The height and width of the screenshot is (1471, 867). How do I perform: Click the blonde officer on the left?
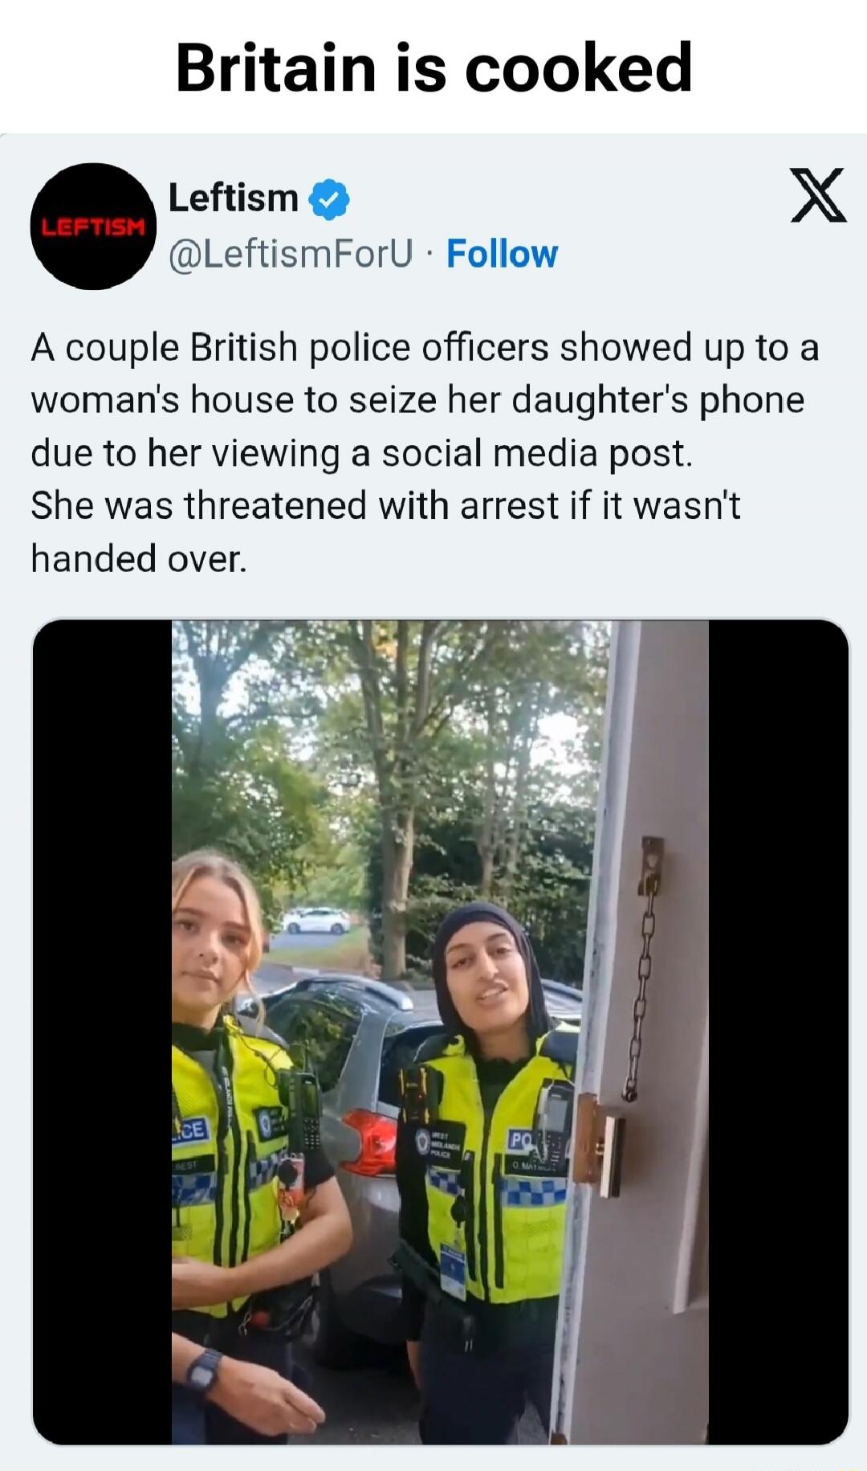tap(241, 1149)
